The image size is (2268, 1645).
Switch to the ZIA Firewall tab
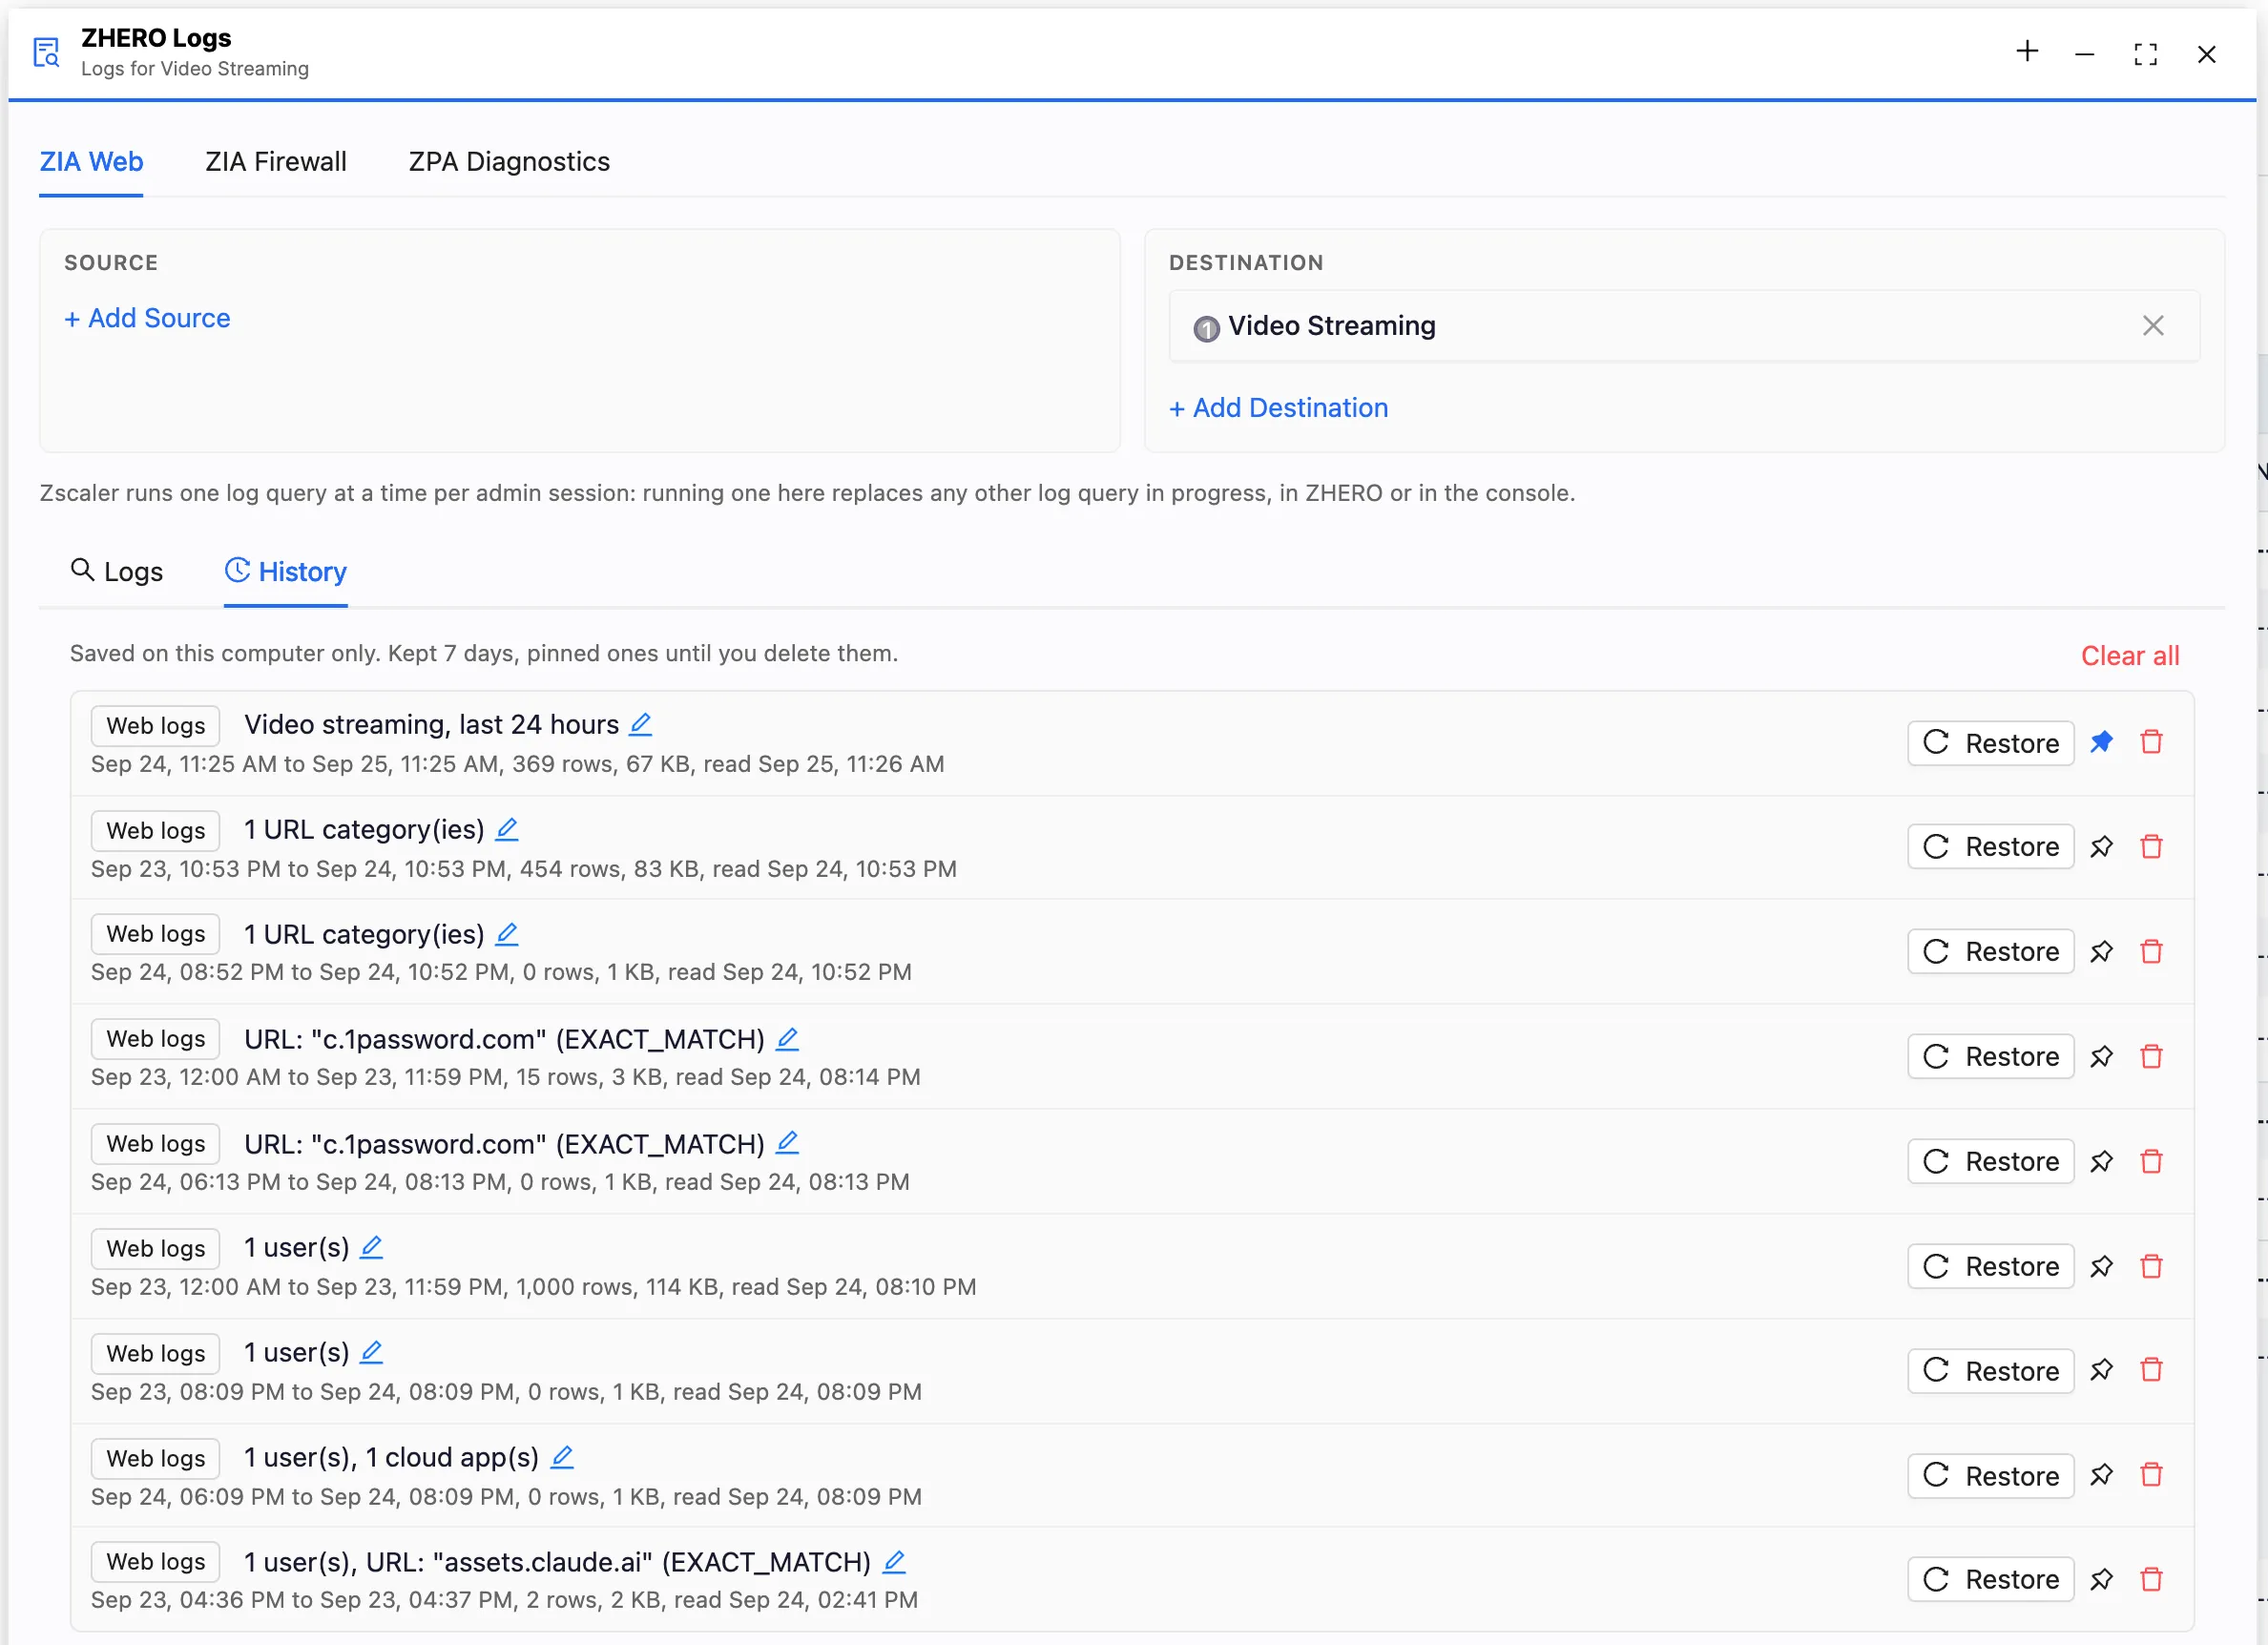click(x=276, y=161)
